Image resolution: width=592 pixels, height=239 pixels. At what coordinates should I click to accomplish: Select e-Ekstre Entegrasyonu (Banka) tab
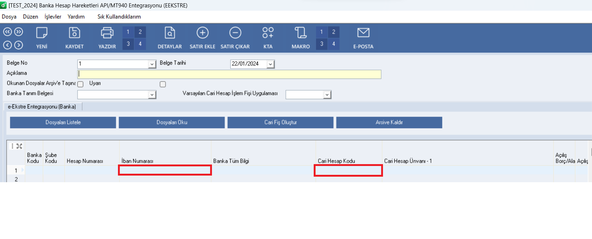point(42,107)
